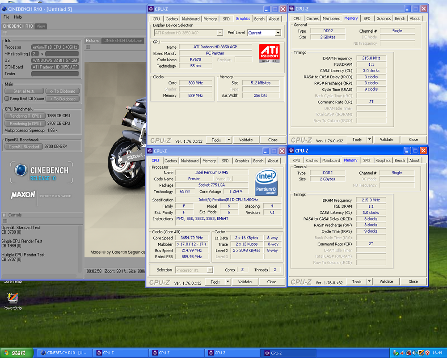This screenshot has height=358, width=447.
Task: Click the Tester input field
Action: point(55,74)
